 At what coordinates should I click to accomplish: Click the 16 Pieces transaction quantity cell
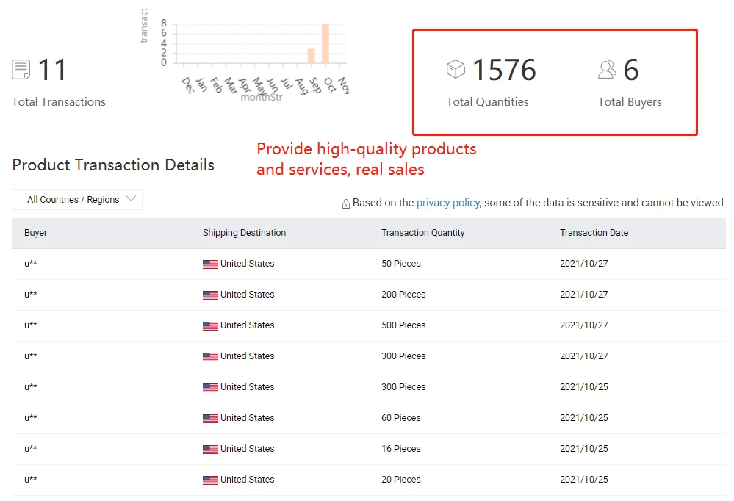[401, 449]
